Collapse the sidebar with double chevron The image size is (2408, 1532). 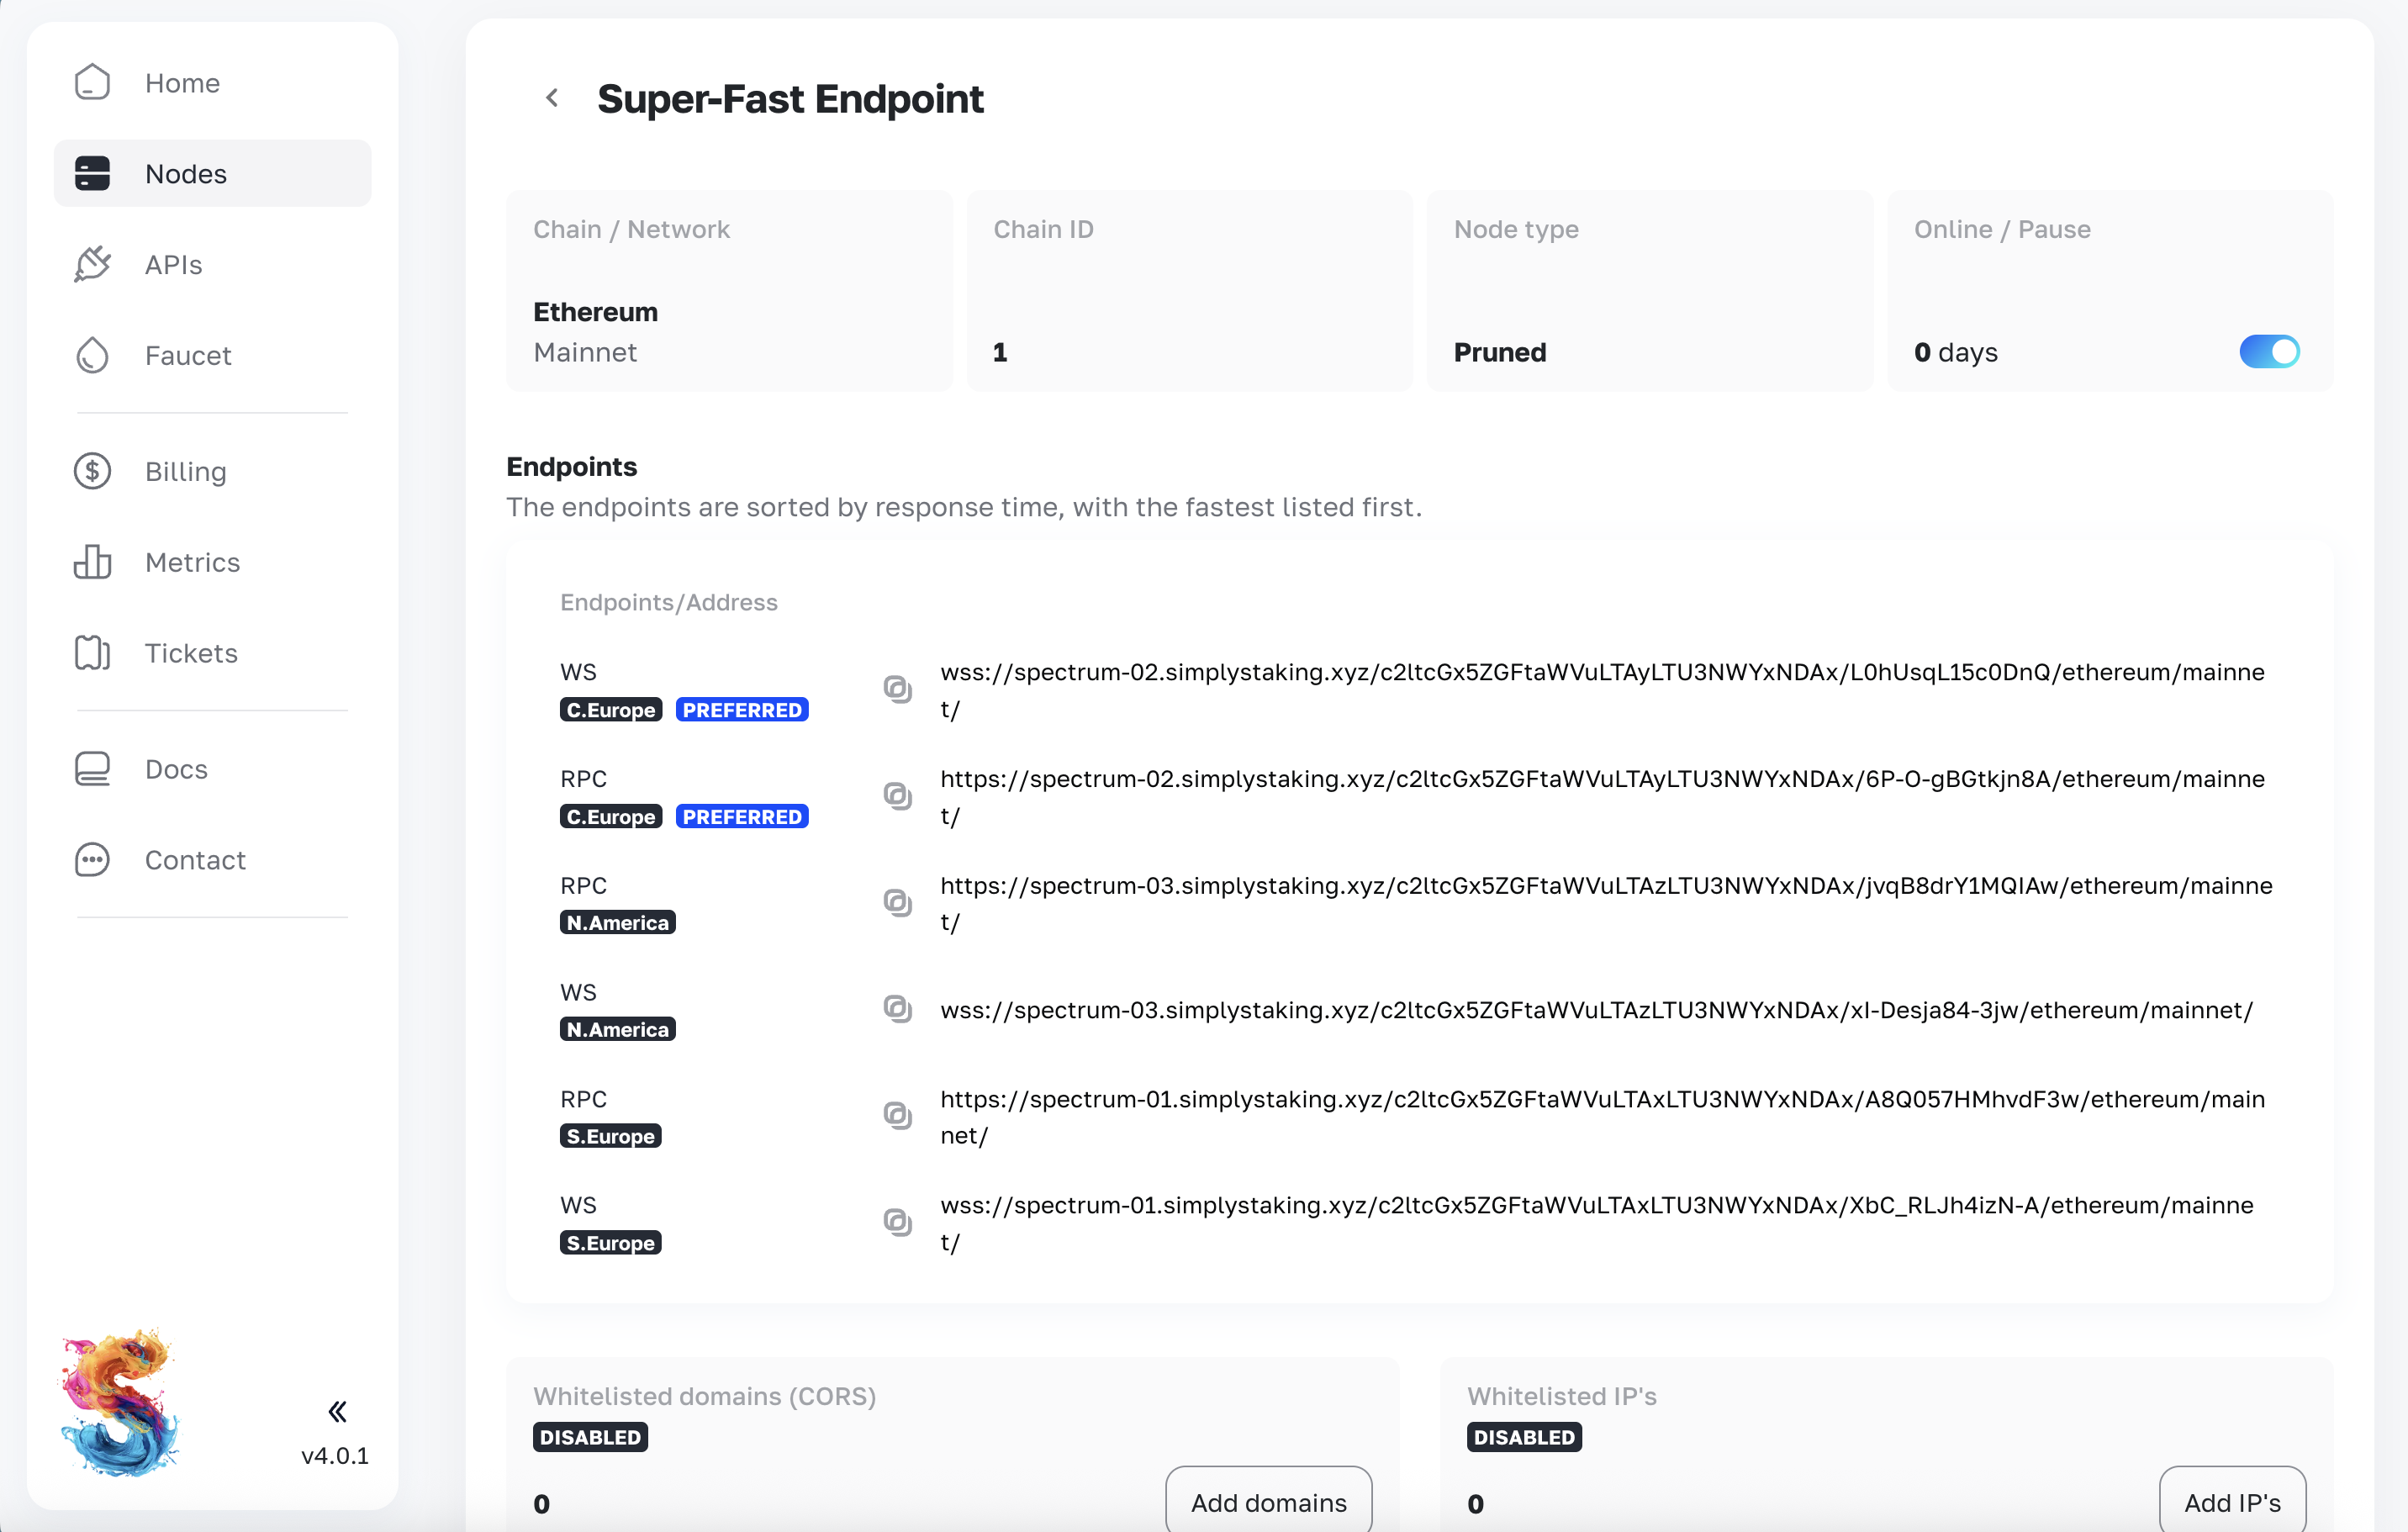click(338, 1412)
